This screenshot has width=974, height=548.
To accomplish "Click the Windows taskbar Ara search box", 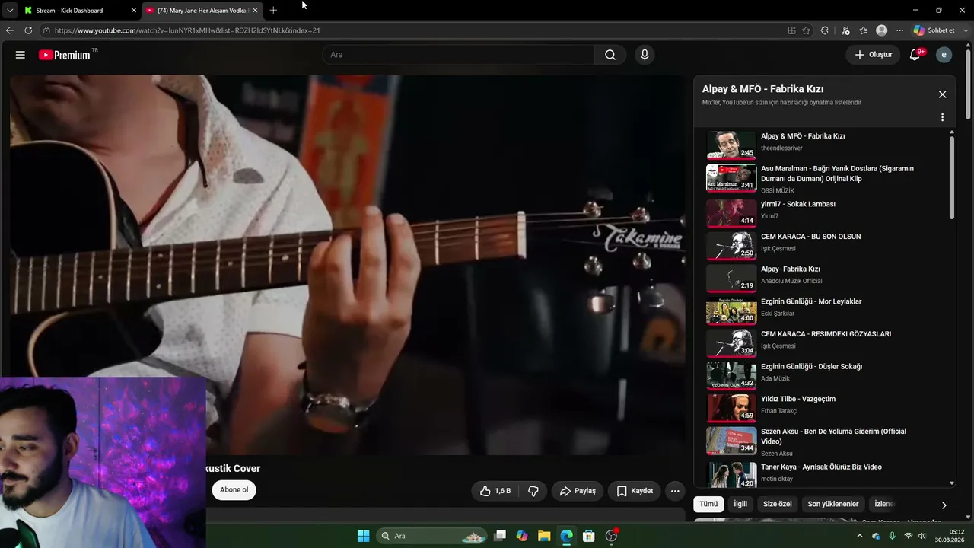I will point(431,536).
